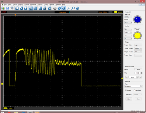Open horizontal settings with the H icon
The height and width of the screenshot is (113, 146).
coord(17,8)
